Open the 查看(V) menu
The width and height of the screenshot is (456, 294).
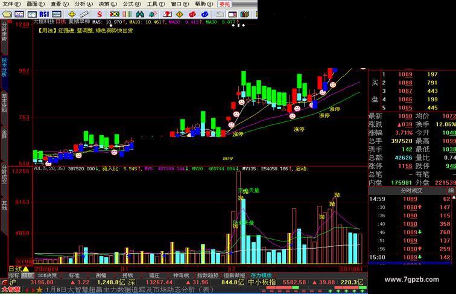pos(59,4)
